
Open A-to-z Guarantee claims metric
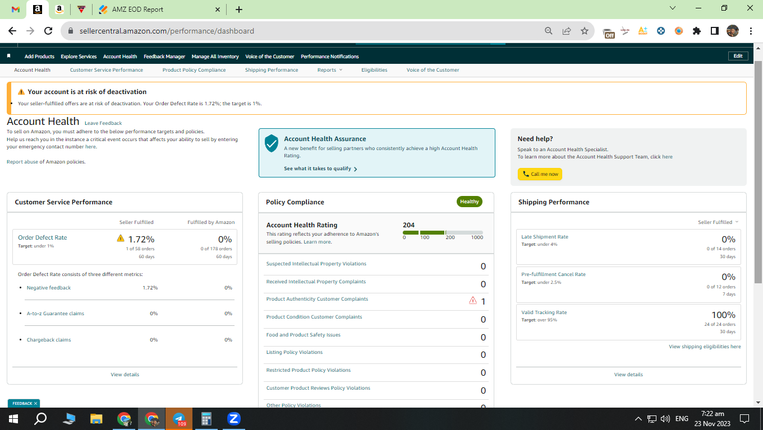pos(56,314)
